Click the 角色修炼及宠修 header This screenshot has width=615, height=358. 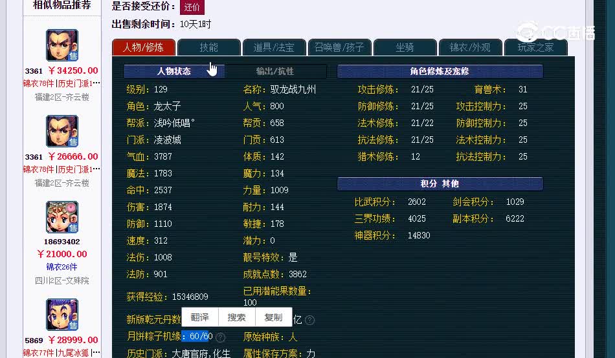440,71
